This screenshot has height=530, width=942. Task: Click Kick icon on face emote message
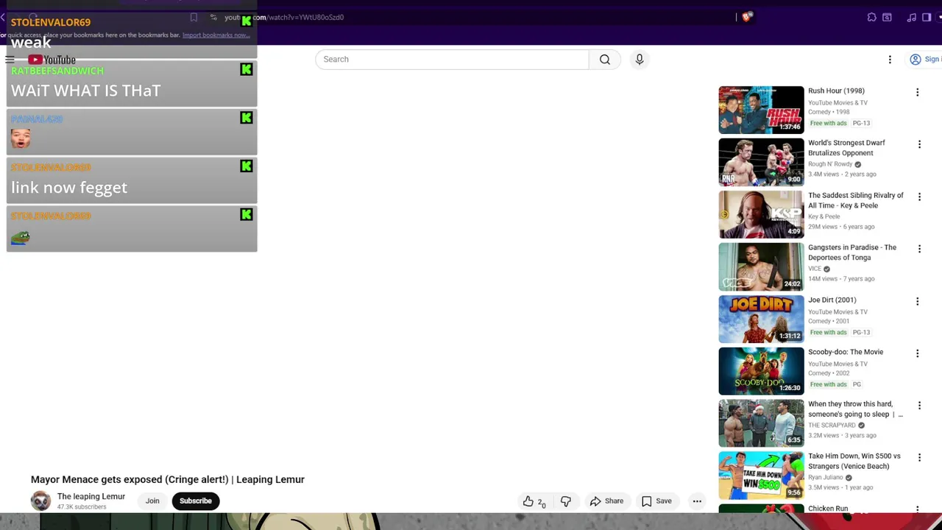(247, 118)
